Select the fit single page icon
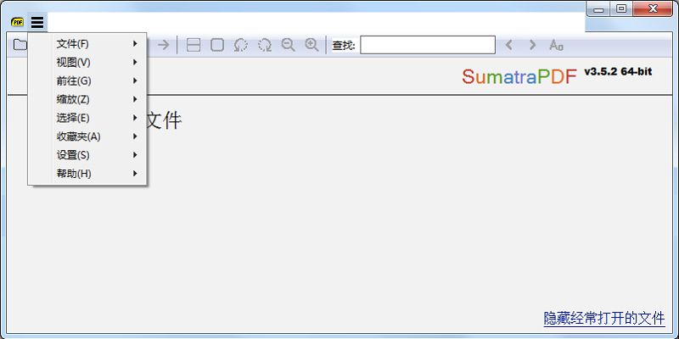Screen dimensions: 679x339 [217, 45]
